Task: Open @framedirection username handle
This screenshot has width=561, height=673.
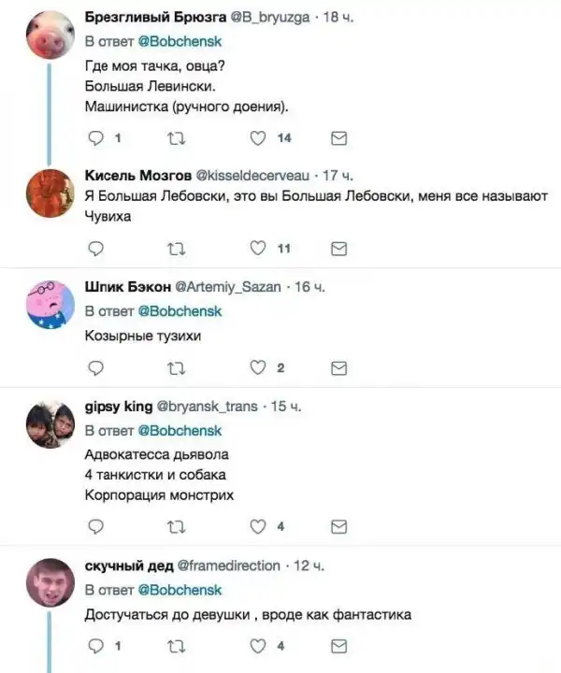Action: tap(228, 566)
